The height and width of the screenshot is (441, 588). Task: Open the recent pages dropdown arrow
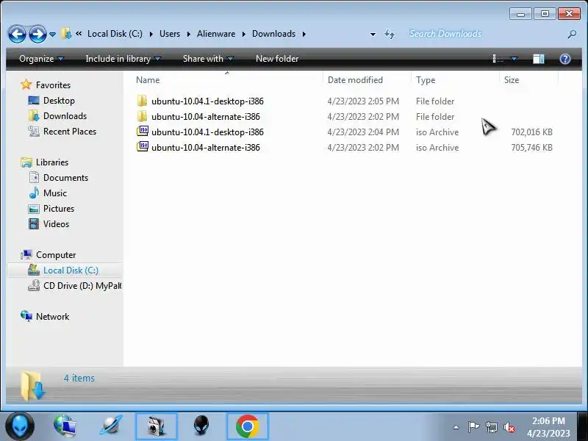pyautogui.click(x=52, y=35)
